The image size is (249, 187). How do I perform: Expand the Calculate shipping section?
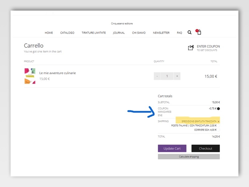pos(189,156)
